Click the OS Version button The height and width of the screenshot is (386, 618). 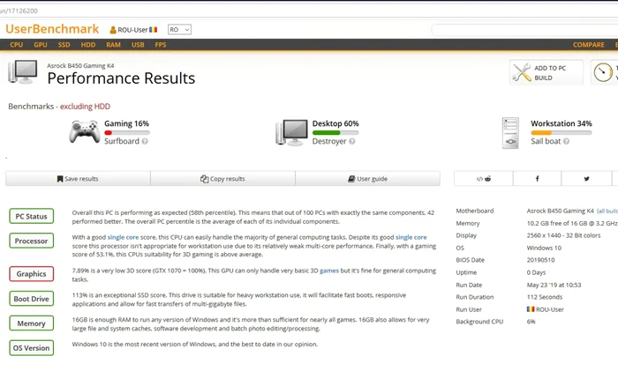[32, 348]
